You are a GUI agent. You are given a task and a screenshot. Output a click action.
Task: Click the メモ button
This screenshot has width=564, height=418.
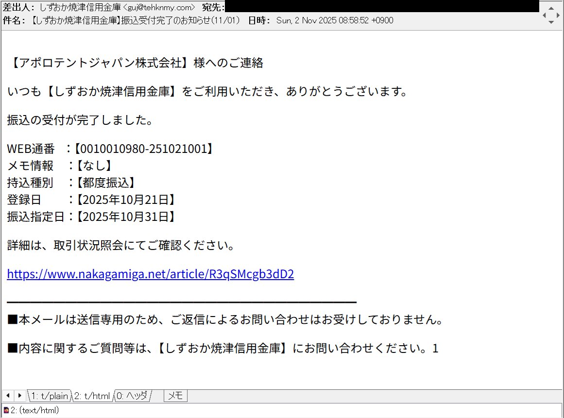tap(175, 396)
